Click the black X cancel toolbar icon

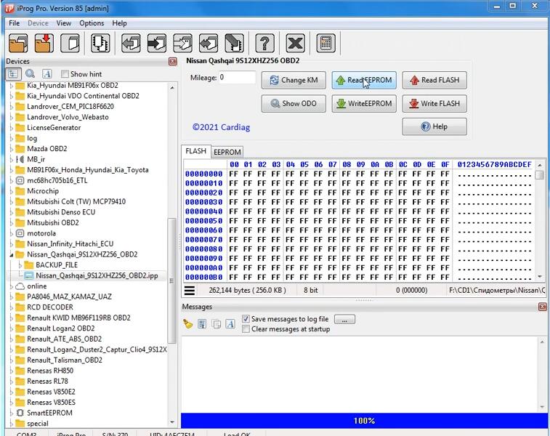[x=296, y=43]
